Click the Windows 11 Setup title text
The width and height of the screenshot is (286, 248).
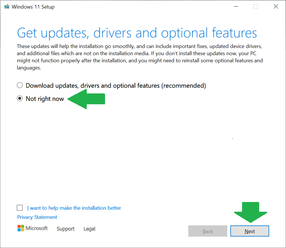[33, 7]
